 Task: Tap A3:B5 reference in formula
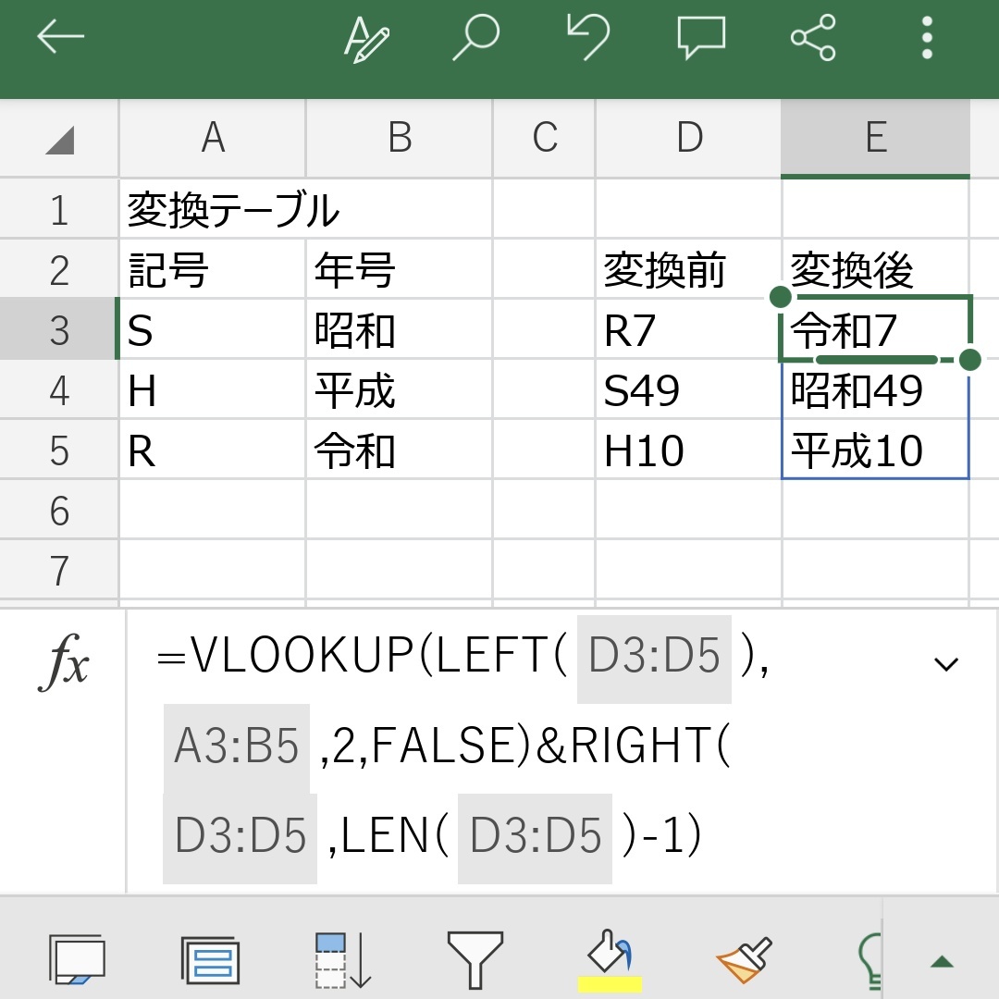coord(237,746)
